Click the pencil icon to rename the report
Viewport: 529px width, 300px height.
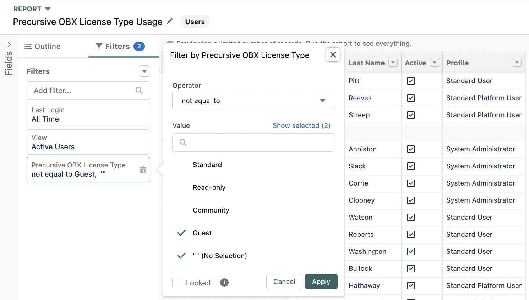click(x=170, y=21)
